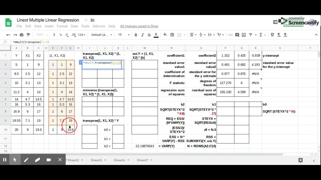The height and width of the screenshot is (180, 321).
Task: Open the fill color picker
Action: click(x=165, y=35)
